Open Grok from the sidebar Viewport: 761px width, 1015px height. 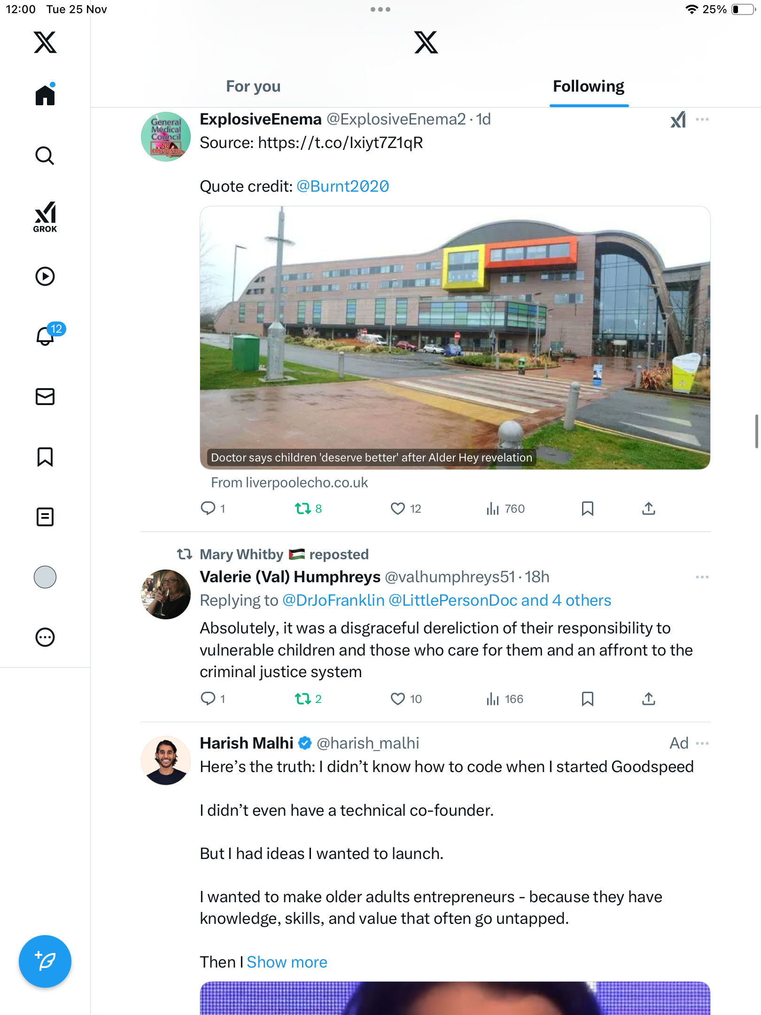[45, 217]
